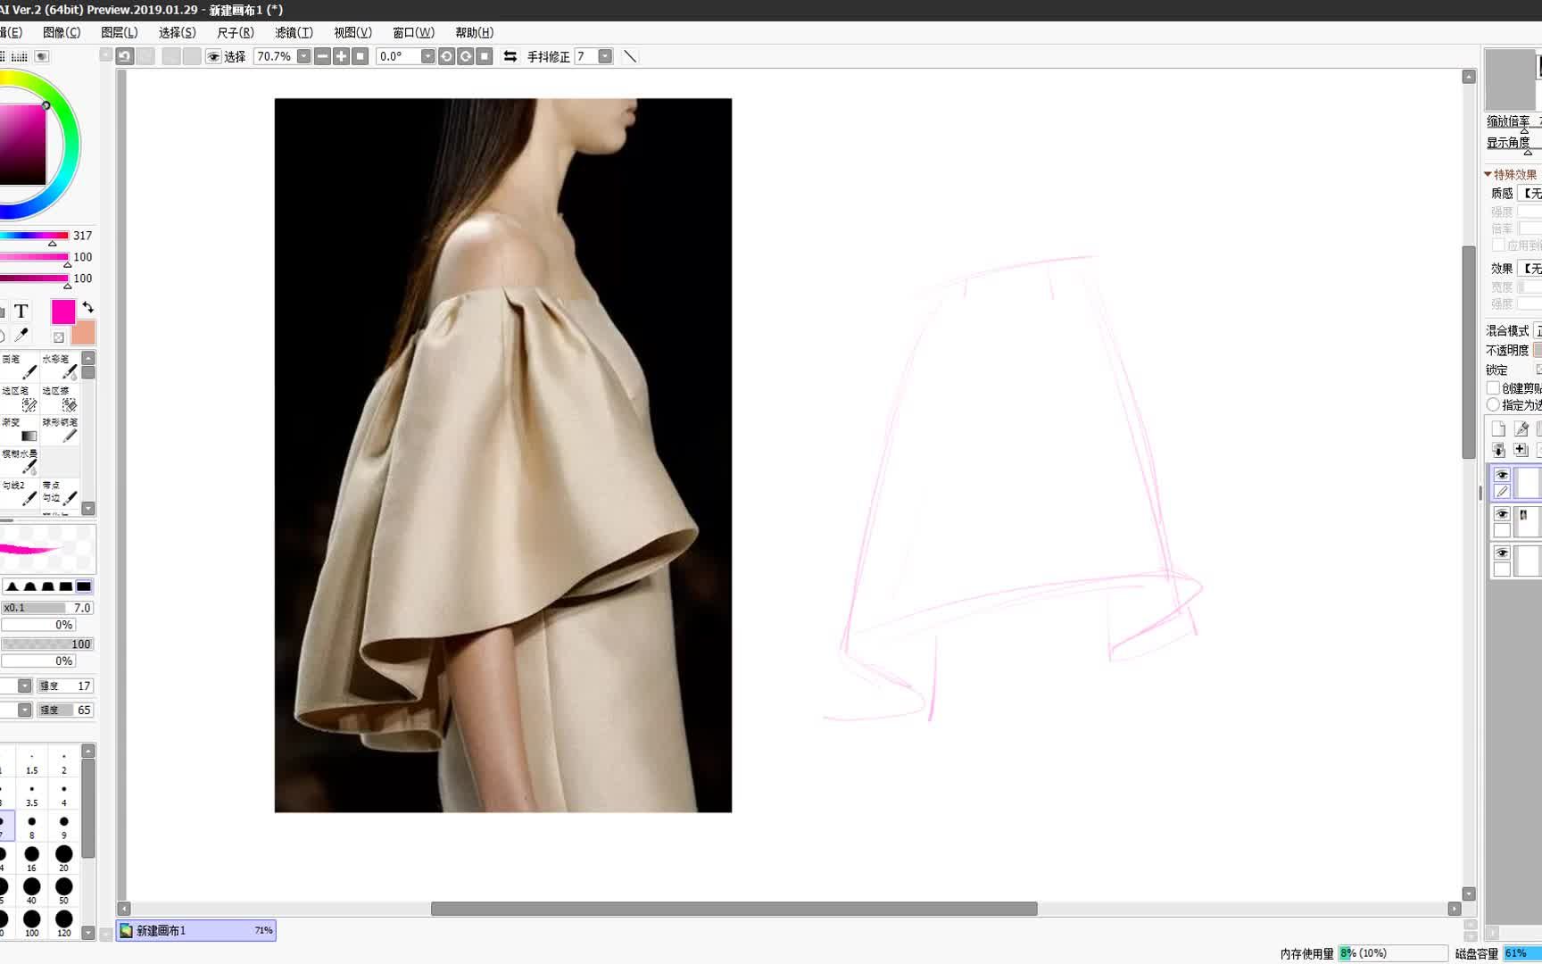
Task: Open the 视图(V) menu
Action: (352, 32)
